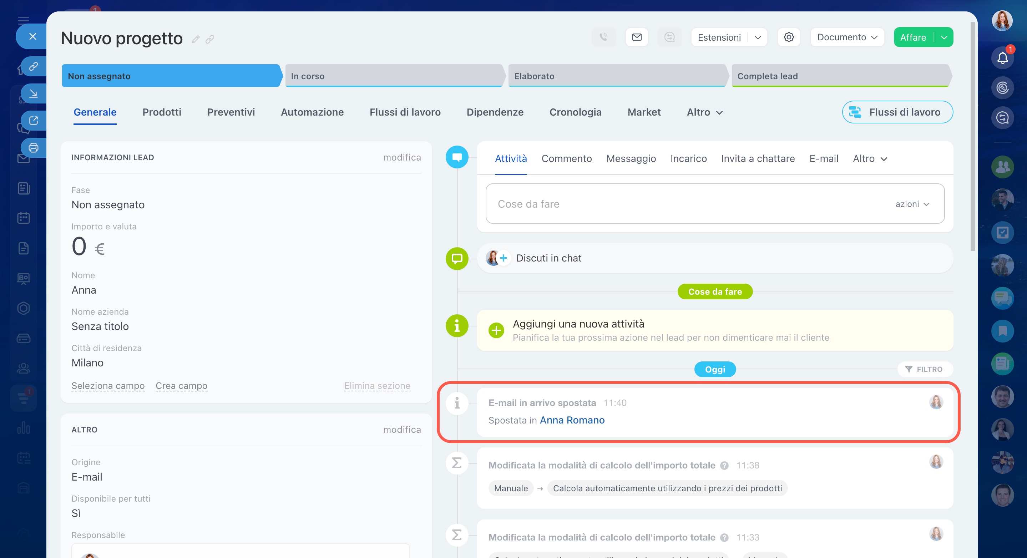Click the email envelope icon in header
1027x558 pixels.
[x=637, y=37]
